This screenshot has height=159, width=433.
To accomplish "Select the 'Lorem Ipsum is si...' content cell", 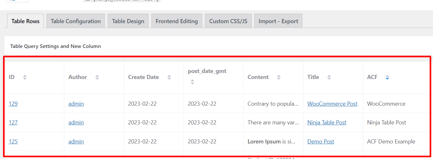I will pyautogui.click(x=273, y=141).
